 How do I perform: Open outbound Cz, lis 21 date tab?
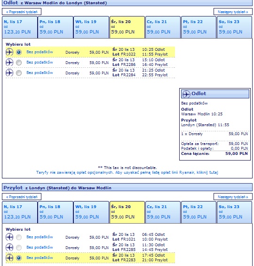pos(163,27)
